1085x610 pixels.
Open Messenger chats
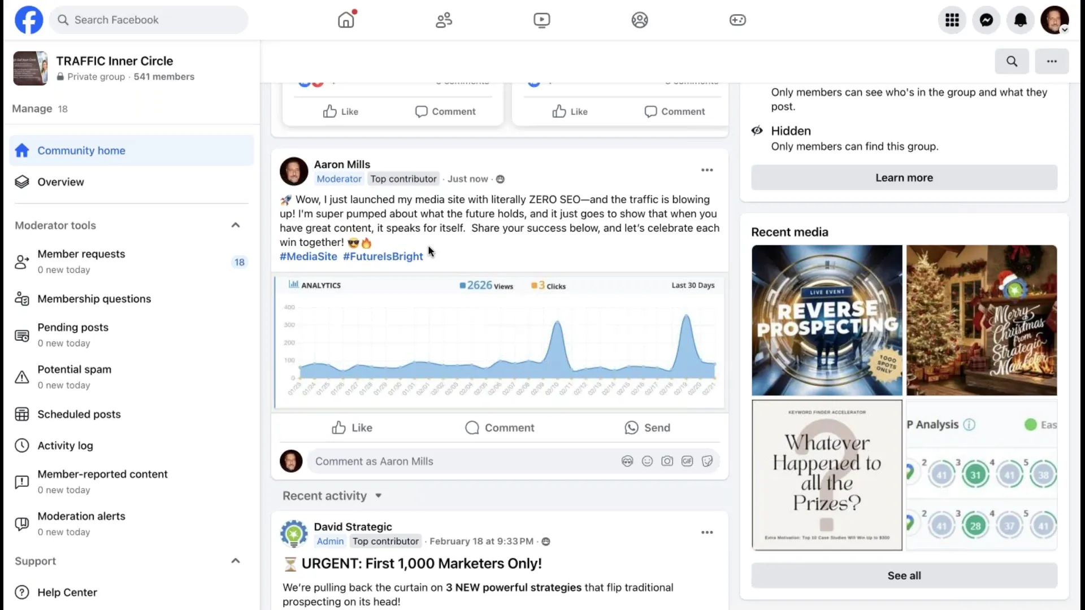click(x=986, y=20)
